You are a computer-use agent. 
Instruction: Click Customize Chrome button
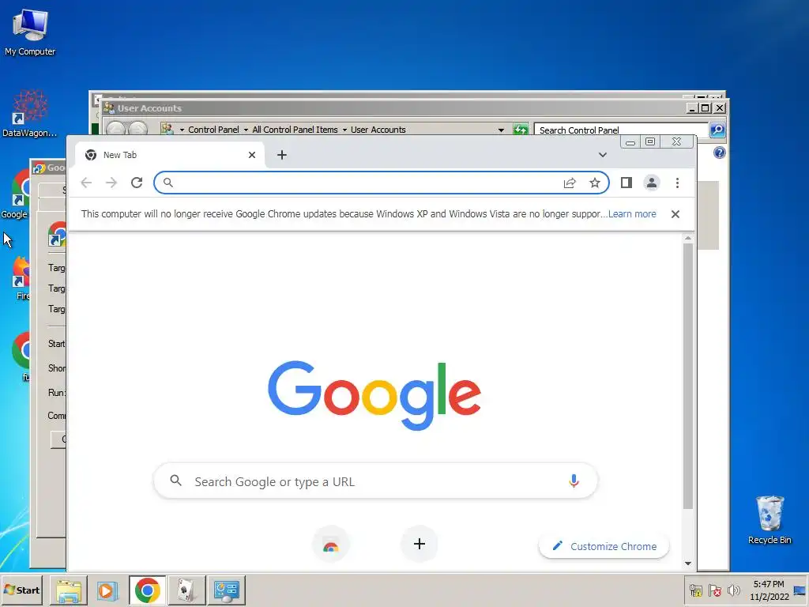click(604, 546)
